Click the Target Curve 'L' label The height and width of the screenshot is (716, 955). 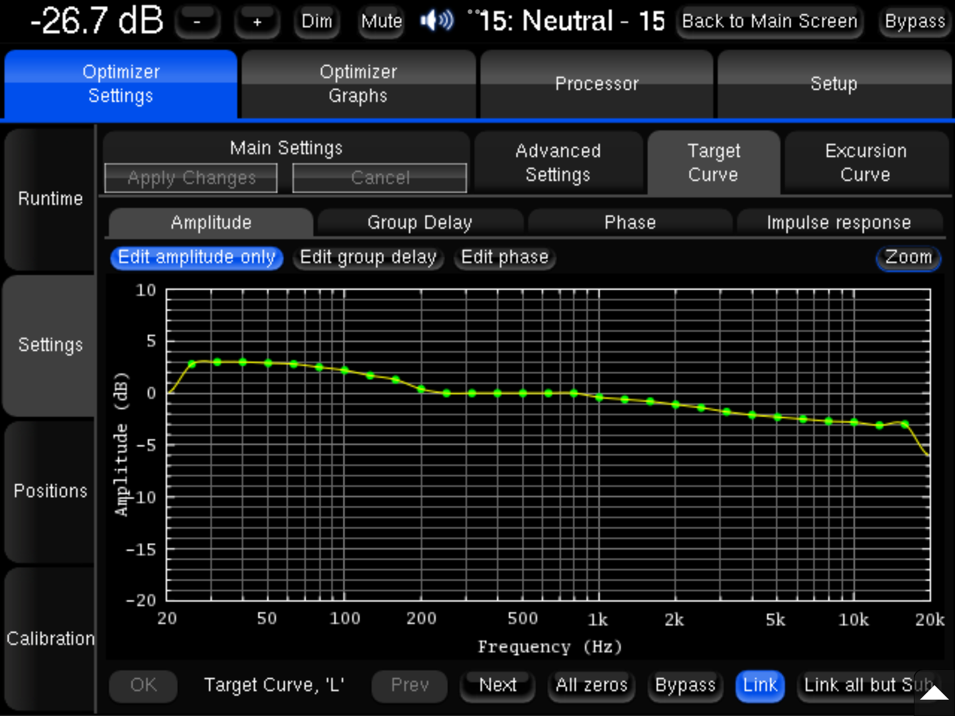tap(274, 686)
